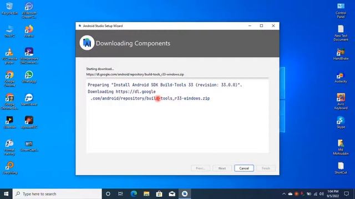Click the Android Studio taskbar button

[x=185, y=194]
